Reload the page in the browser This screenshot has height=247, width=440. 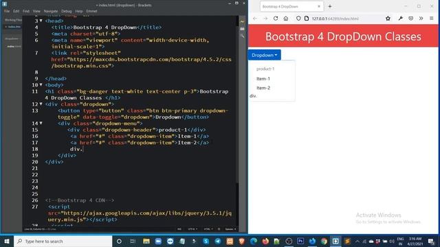[276, 19]
